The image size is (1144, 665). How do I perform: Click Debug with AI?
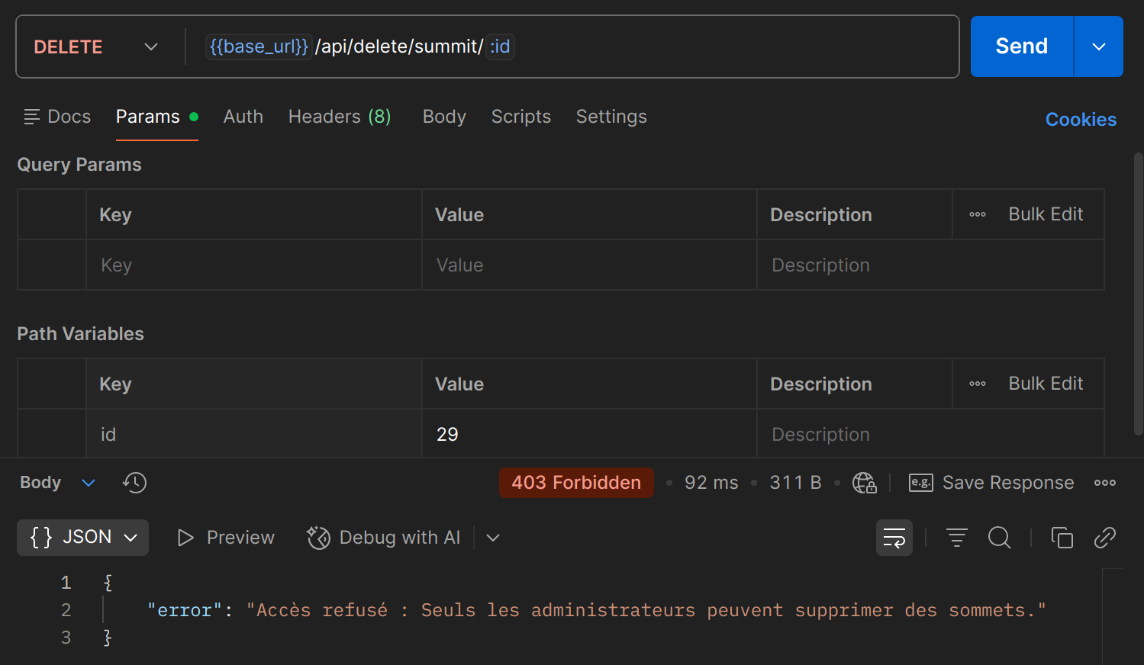click(384, 538)
